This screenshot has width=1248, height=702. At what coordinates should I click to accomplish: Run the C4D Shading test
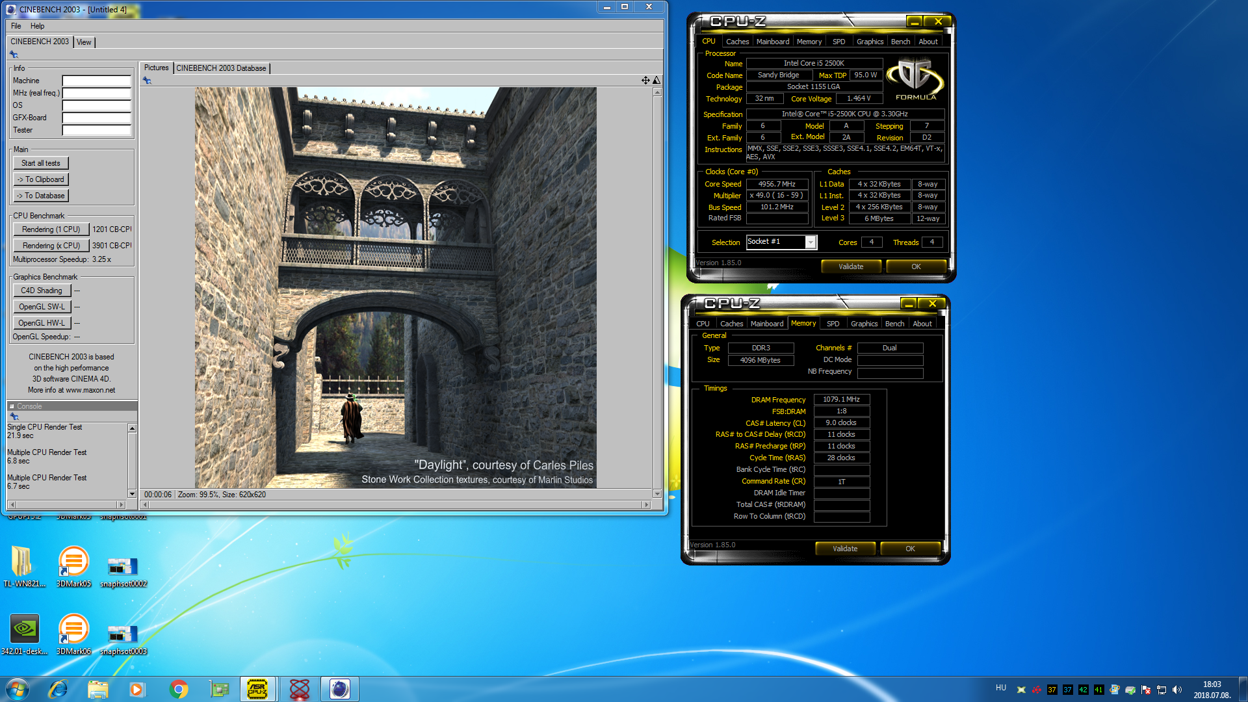click(42, 291)
